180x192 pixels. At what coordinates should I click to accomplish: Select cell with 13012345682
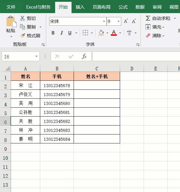click(x=57, y=121)
